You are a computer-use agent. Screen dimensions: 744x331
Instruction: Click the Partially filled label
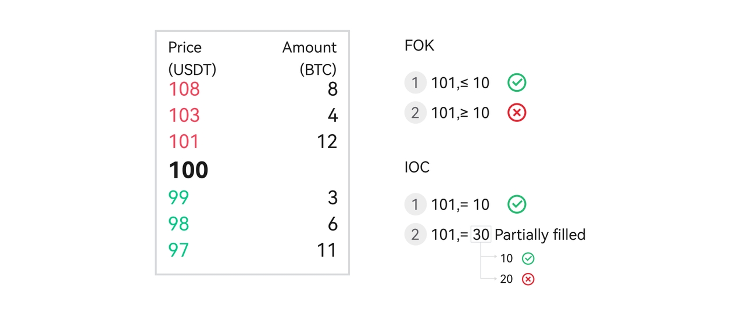tap(540, 235)
